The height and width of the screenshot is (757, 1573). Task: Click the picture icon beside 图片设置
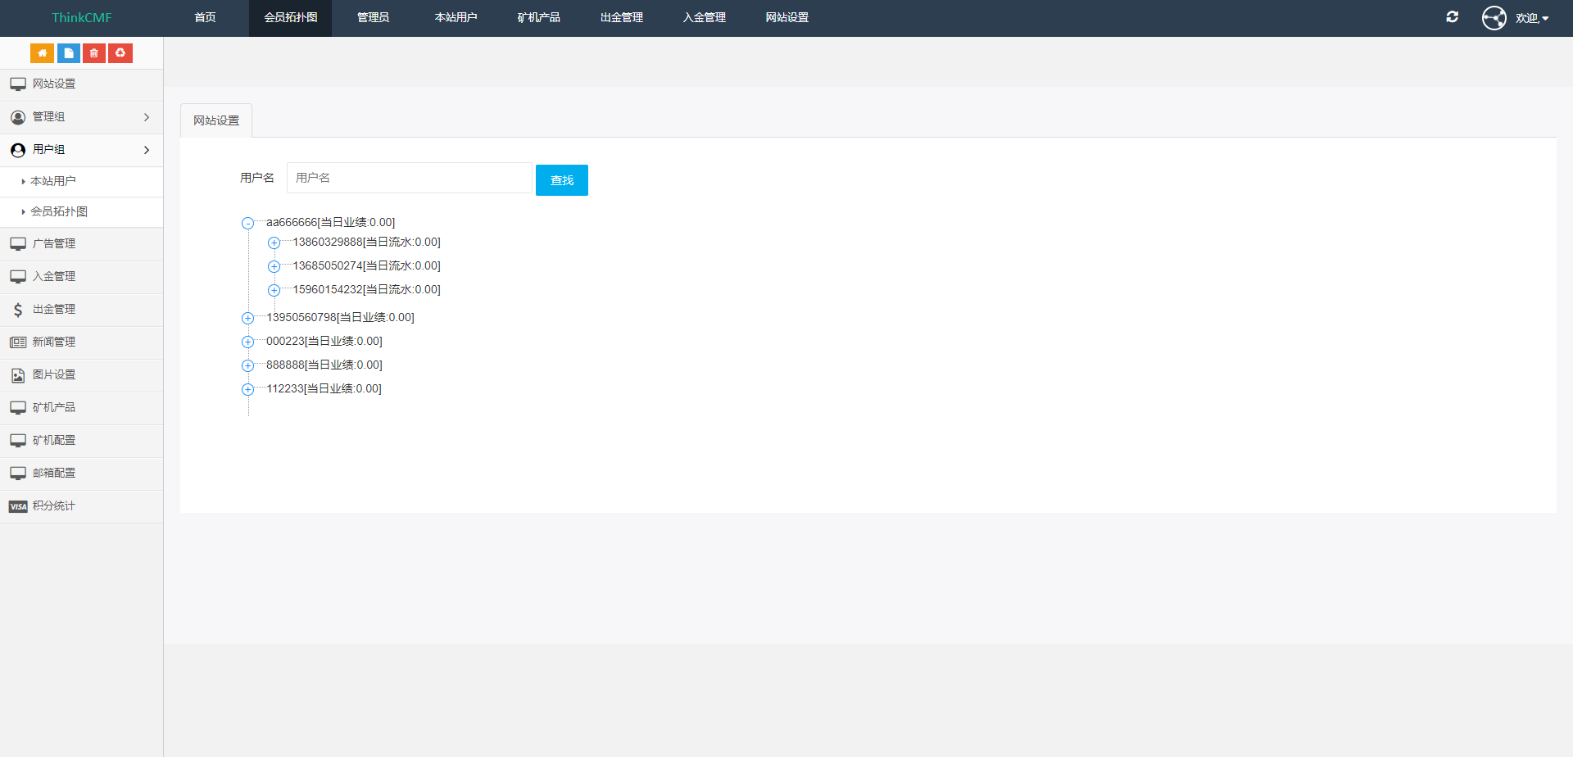click(18, 375)
